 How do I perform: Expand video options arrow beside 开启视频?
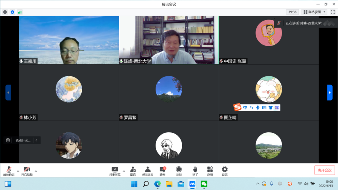click(36, 171)
